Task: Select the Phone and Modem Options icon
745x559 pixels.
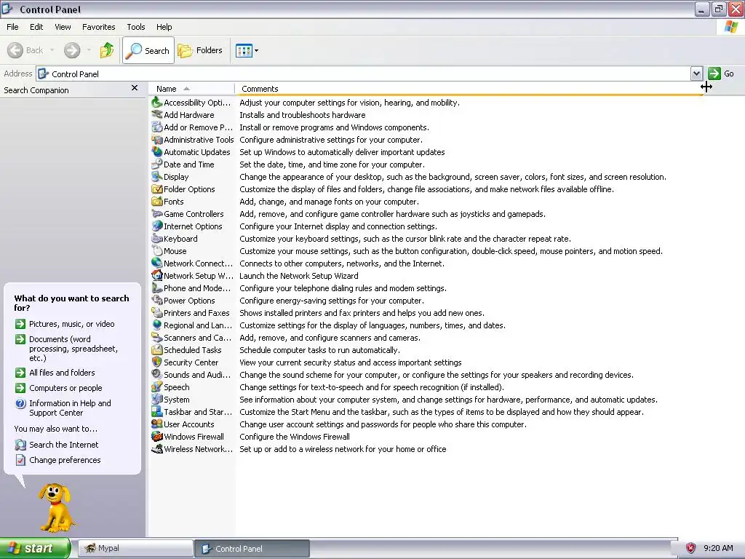Action: coord(157,288)
